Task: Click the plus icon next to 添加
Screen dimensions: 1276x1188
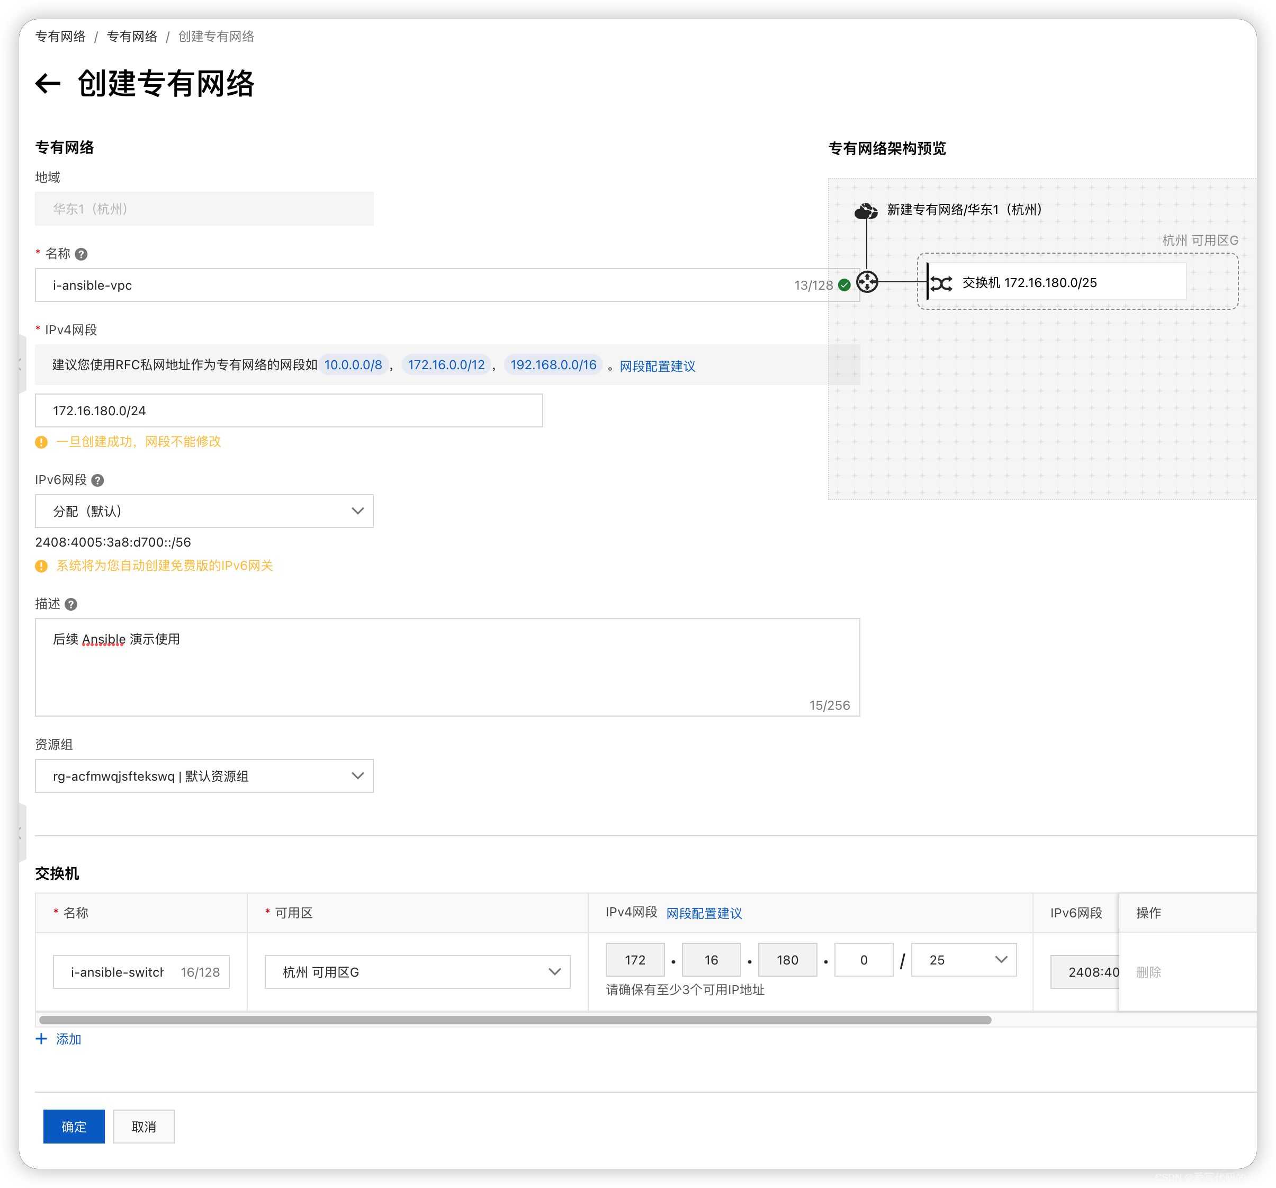Action: click(42, 1039)
